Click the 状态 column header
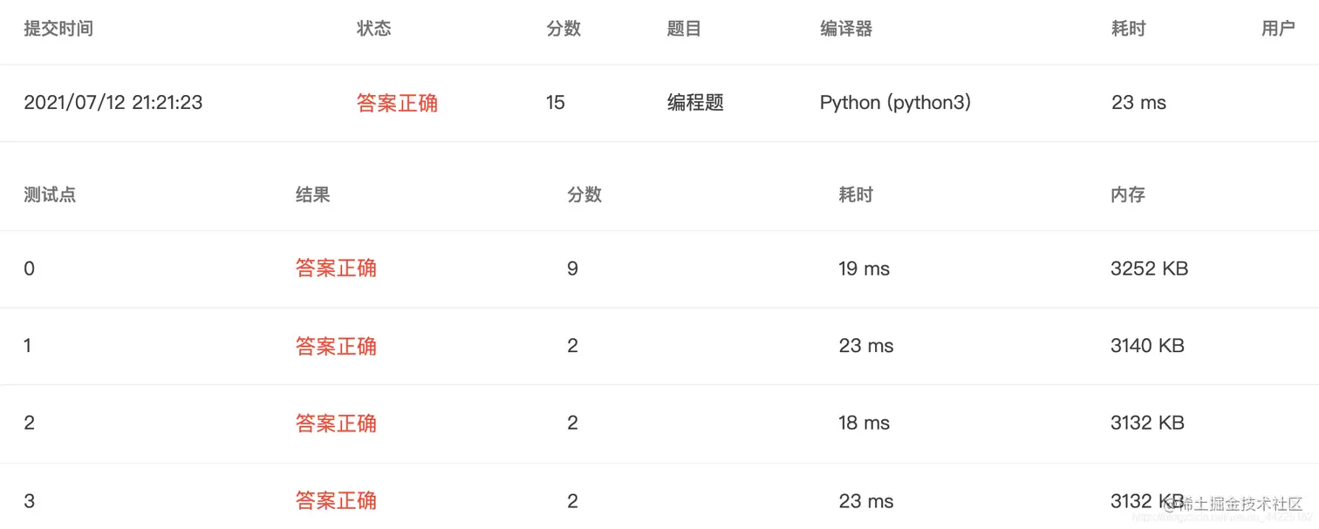Screen dimensions: 1319x529 [x=374, y=29]
